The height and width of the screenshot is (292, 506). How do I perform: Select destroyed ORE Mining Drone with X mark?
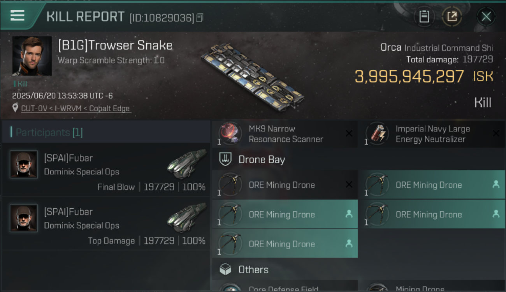tap(285, 185)
